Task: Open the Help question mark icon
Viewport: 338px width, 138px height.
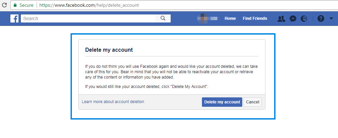Action: 321,19
